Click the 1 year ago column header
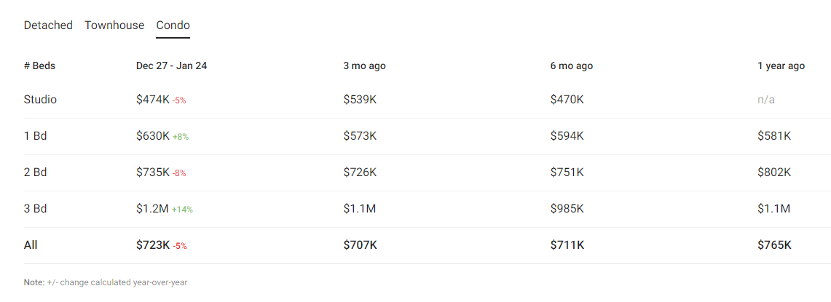The height and width of the screenshot is (302, 831). 781,66
